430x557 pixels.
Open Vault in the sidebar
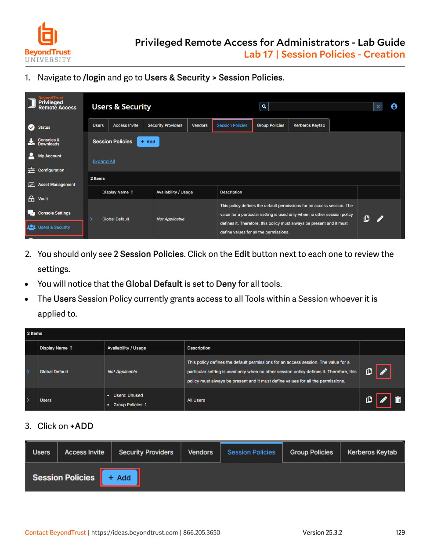click(x=38, y=199)
